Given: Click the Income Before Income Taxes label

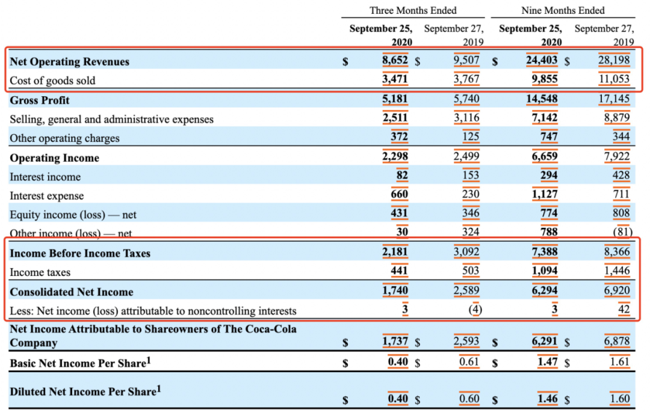Looking at the screenshot, I should coord(80,253).
